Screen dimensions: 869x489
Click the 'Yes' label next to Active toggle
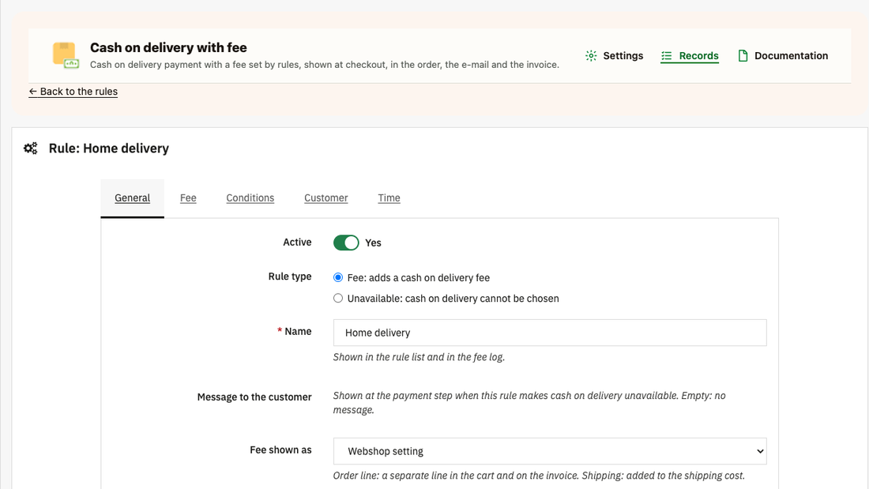click(373, 243)
